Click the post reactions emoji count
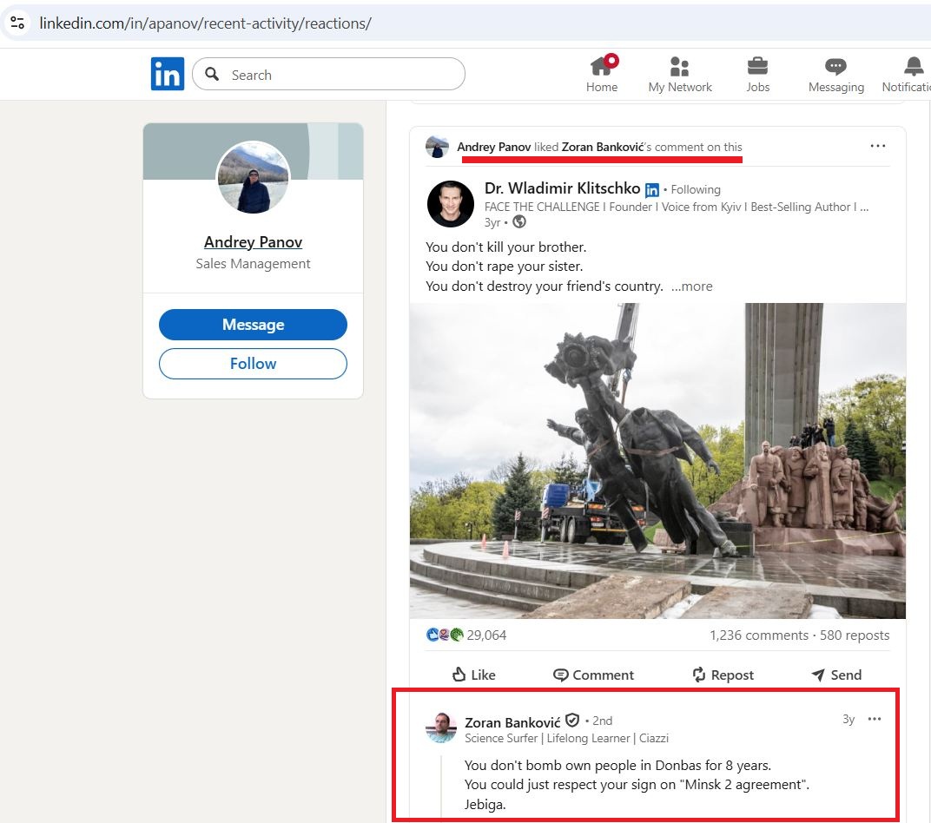Viewport: 931px width, 823px height. click(467, 635)
